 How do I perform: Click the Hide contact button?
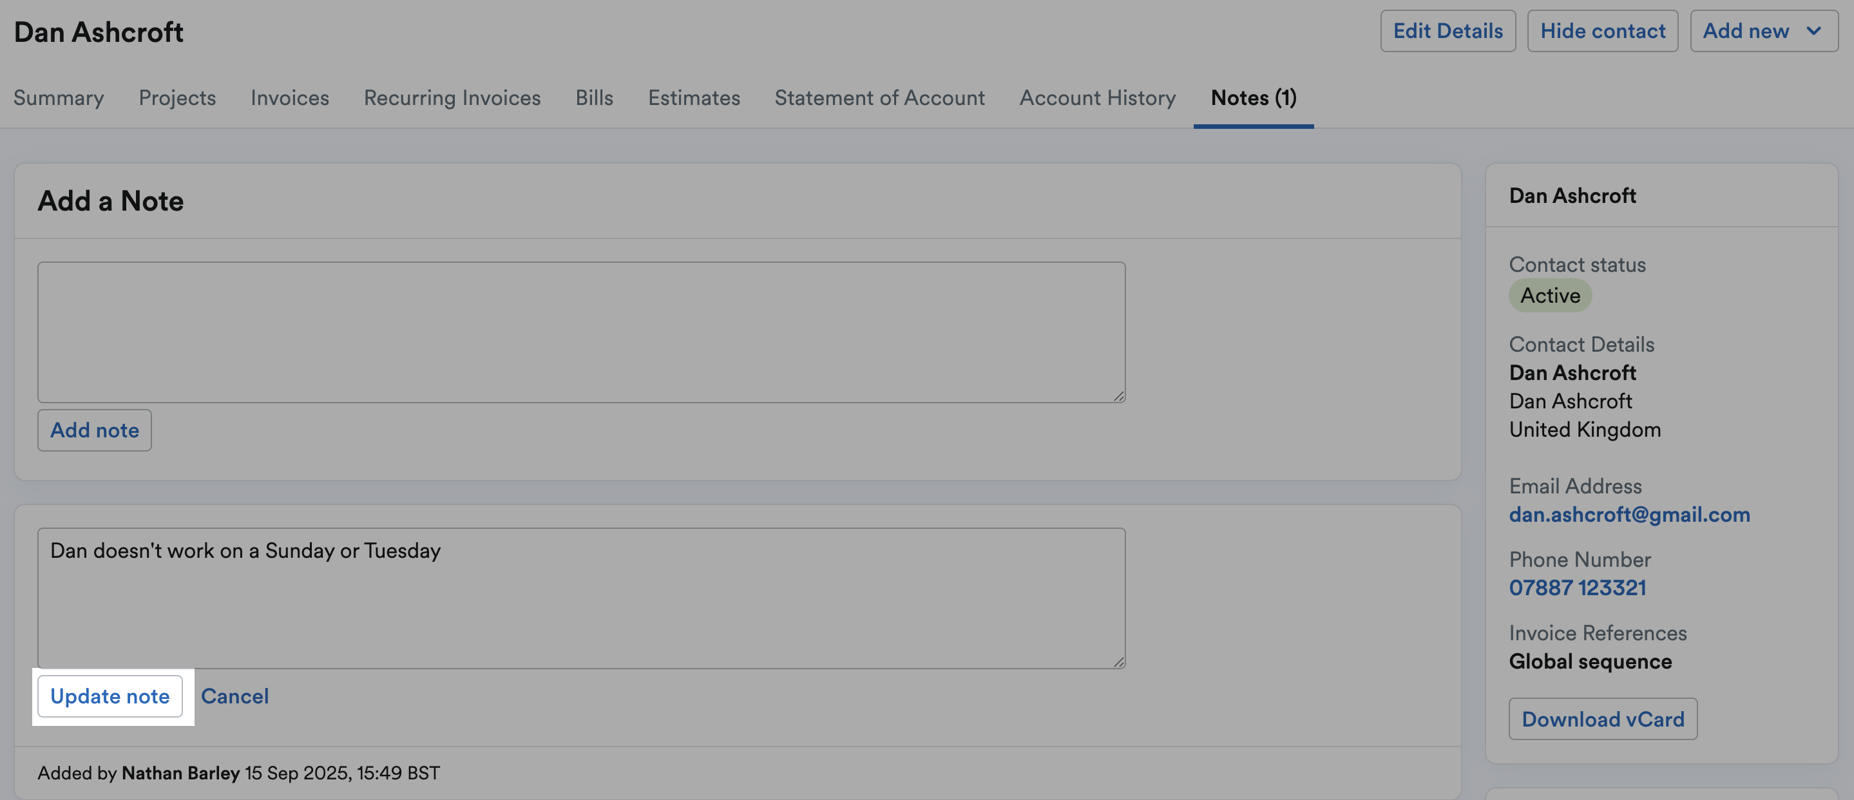pyautogui.click(x=1602, y=31)
